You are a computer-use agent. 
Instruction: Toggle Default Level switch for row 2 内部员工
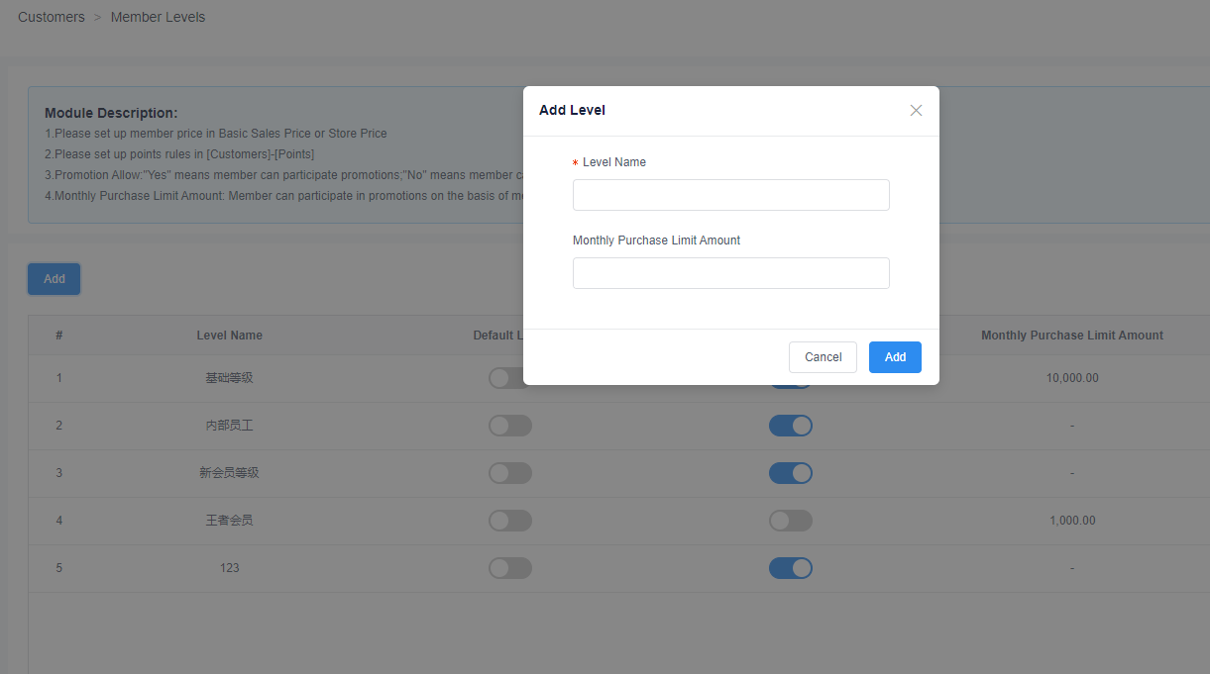click(x=509, y=426)
